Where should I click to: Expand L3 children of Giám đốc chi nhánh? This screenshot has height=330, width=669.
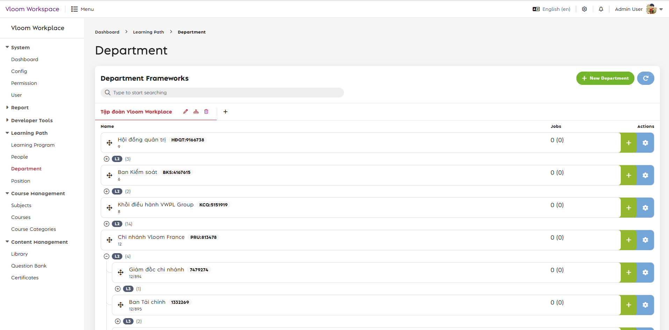pos(118,289)
